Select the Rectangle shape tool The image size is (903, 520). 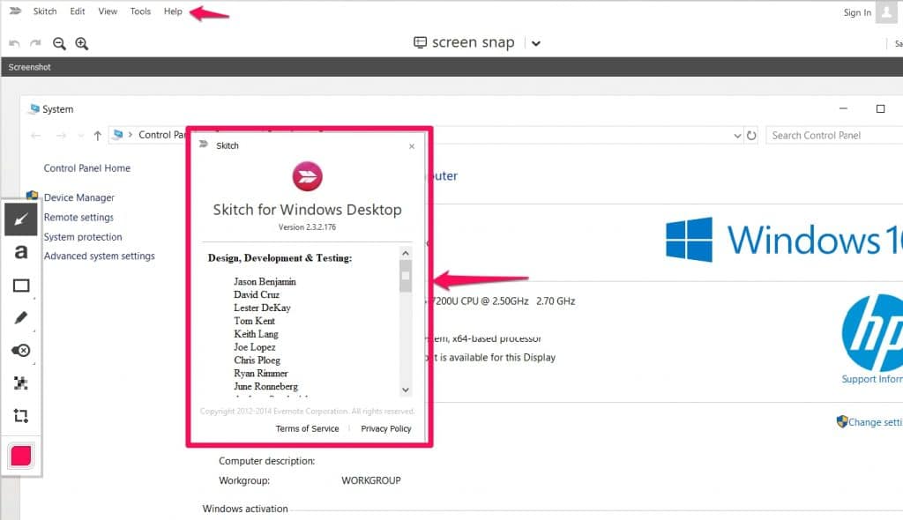coord(21,286)
